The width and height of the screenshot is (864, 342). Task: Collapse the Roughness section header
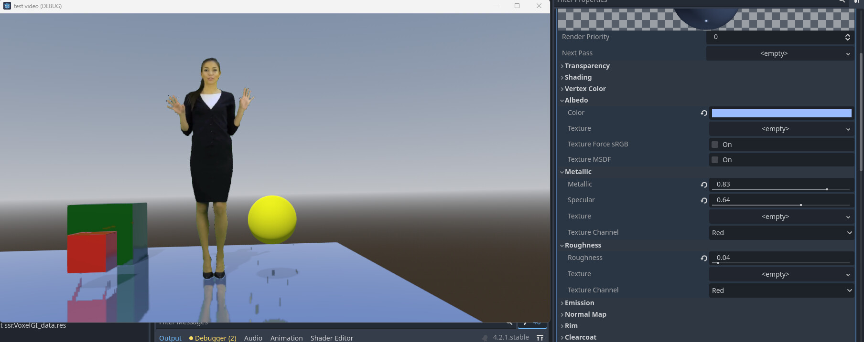pyautogui.click(x=583, y=245)
